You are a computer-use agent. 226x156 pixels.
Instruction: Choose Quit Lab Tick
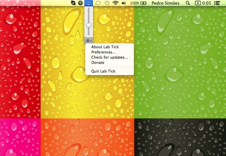(110, 71)
